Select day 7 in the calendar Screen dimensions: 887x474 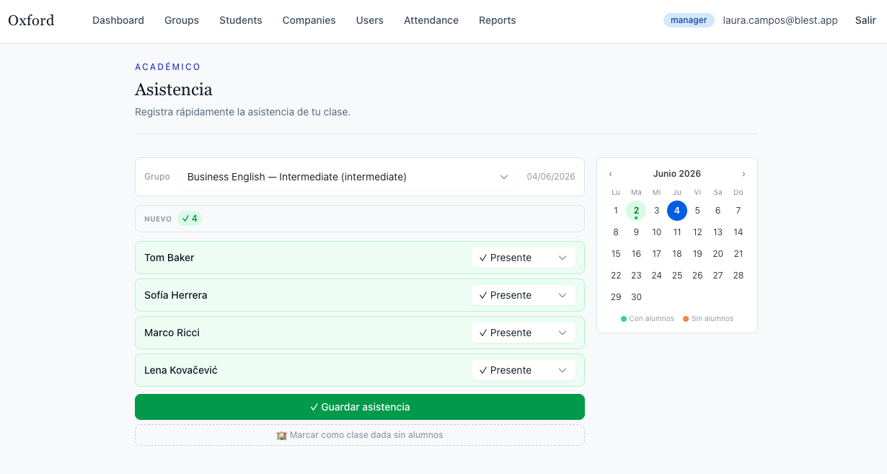tap(738, 211)
